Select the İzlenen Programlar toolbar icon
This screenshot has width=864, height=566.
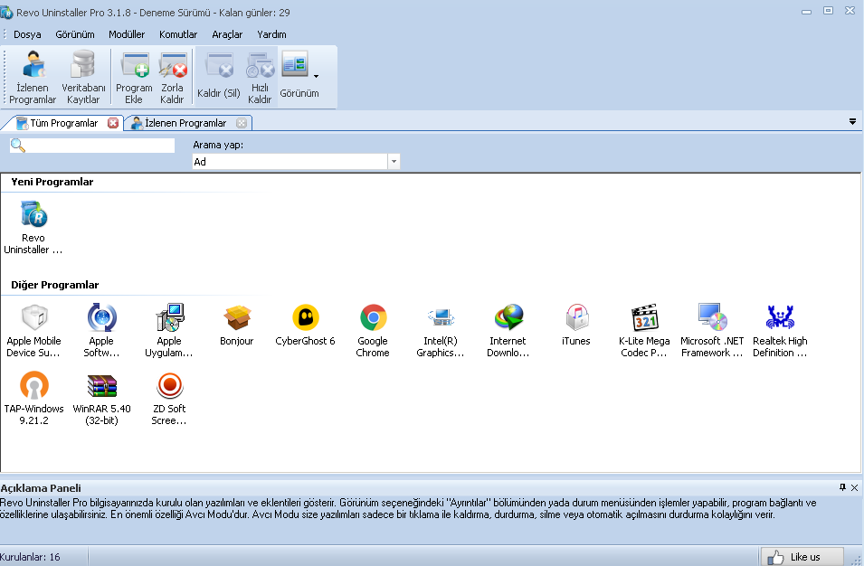pos(32,76)
